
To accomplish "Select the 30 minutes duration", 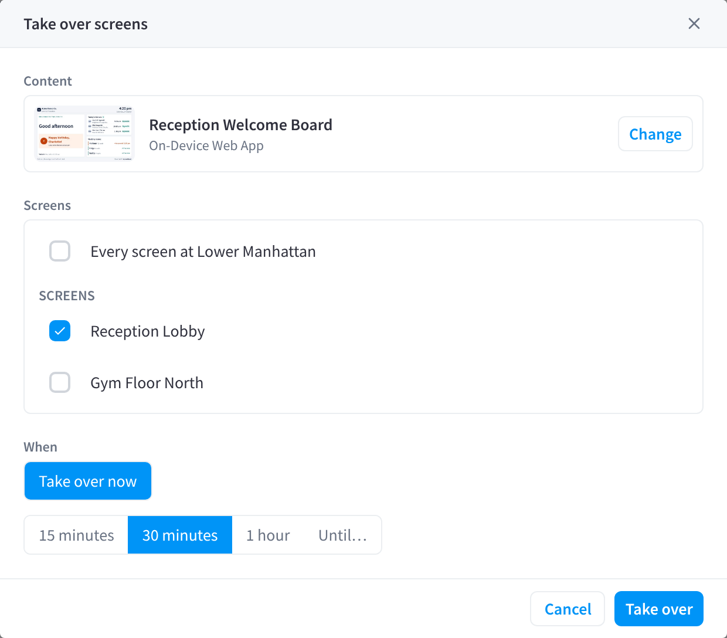I will (180, 535).
